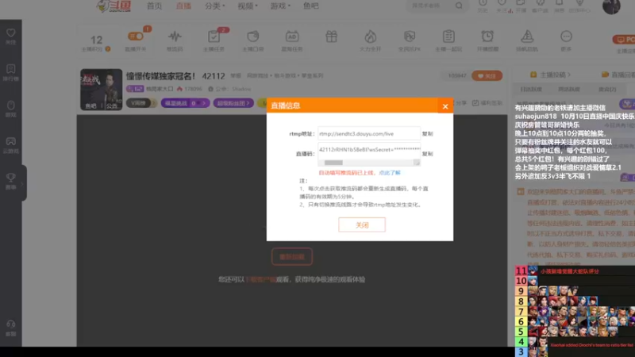Collapse the left sidebar arrow handle
This screenshot has height=357, width=635.
[x=23, y=183]
